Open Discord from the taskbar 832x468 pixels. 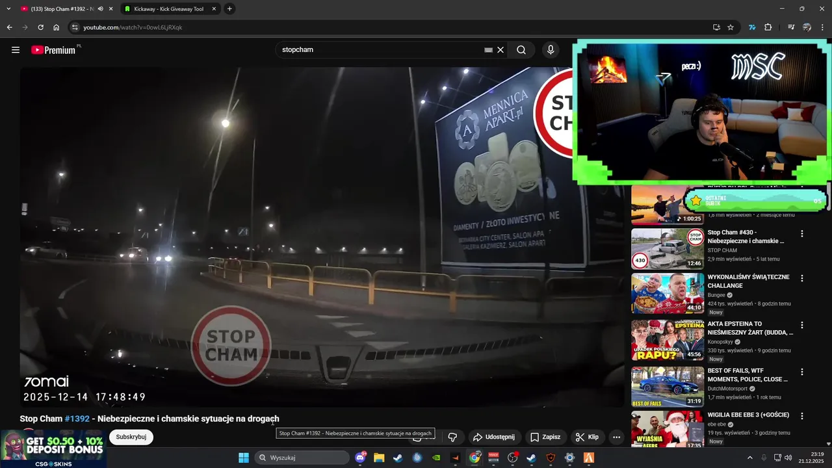click(x=361, y=458)
